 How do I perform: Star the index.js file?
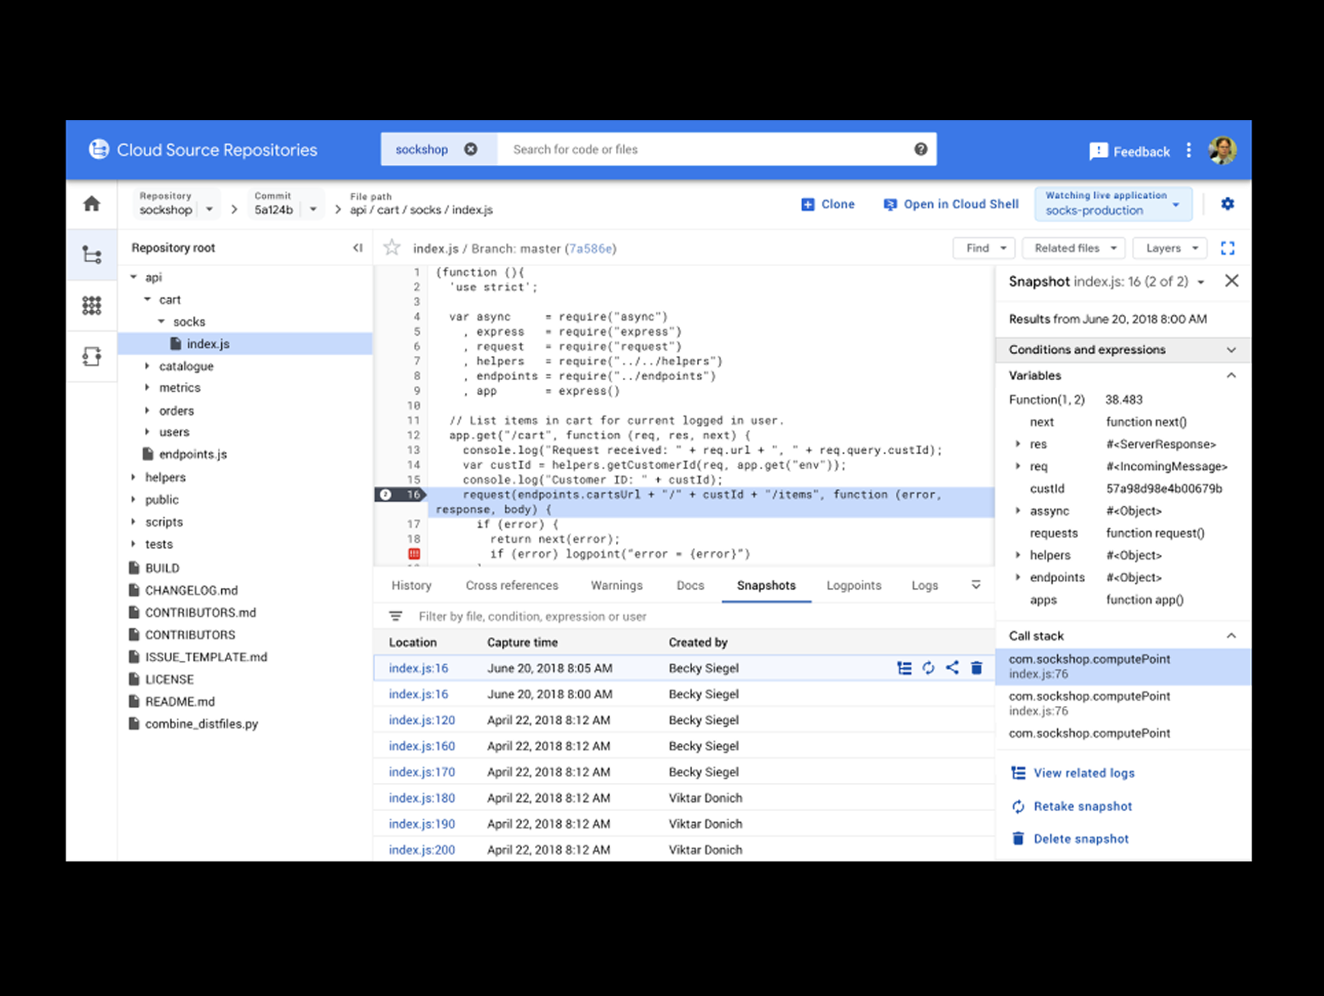coord(392,247)
